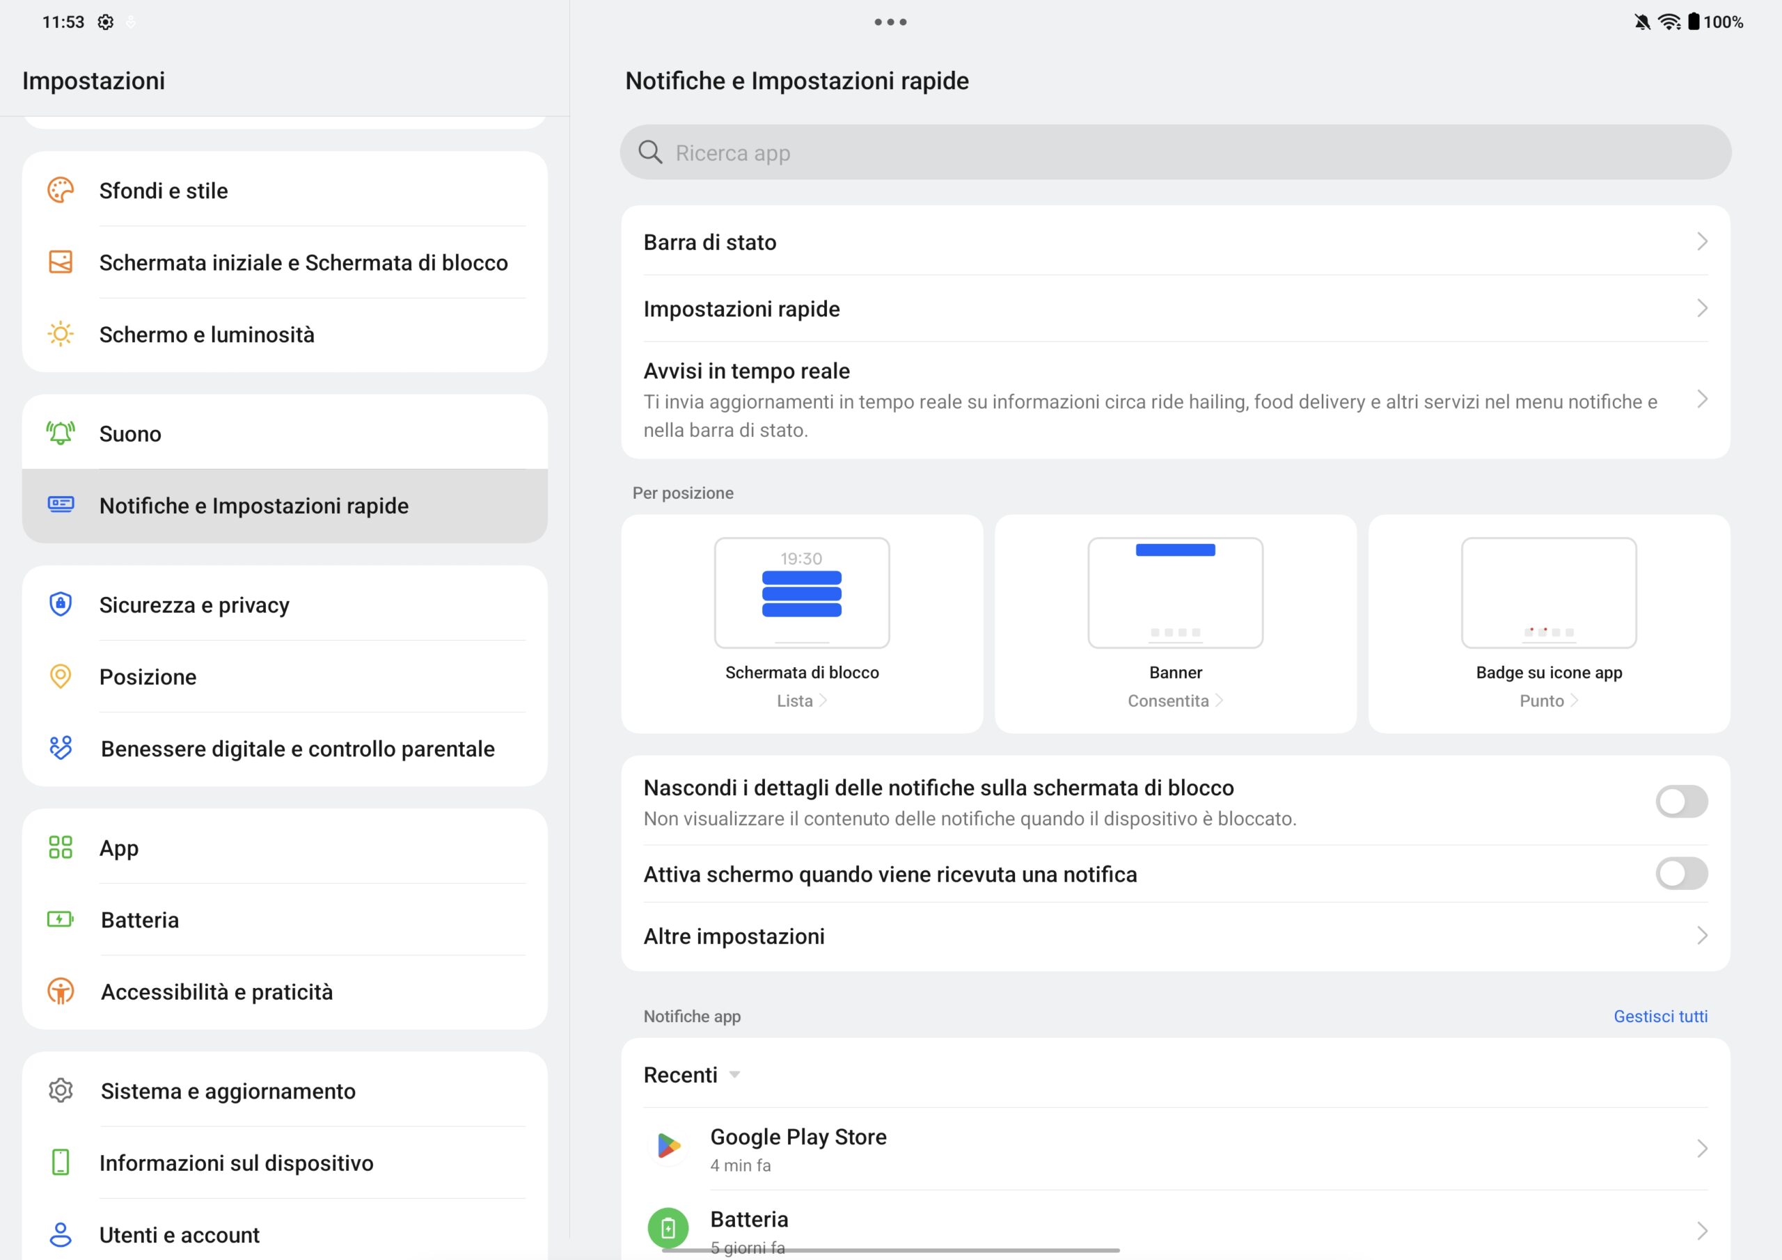Tap the gear icon for Sistema e aggiornamento

(61, 1090)
